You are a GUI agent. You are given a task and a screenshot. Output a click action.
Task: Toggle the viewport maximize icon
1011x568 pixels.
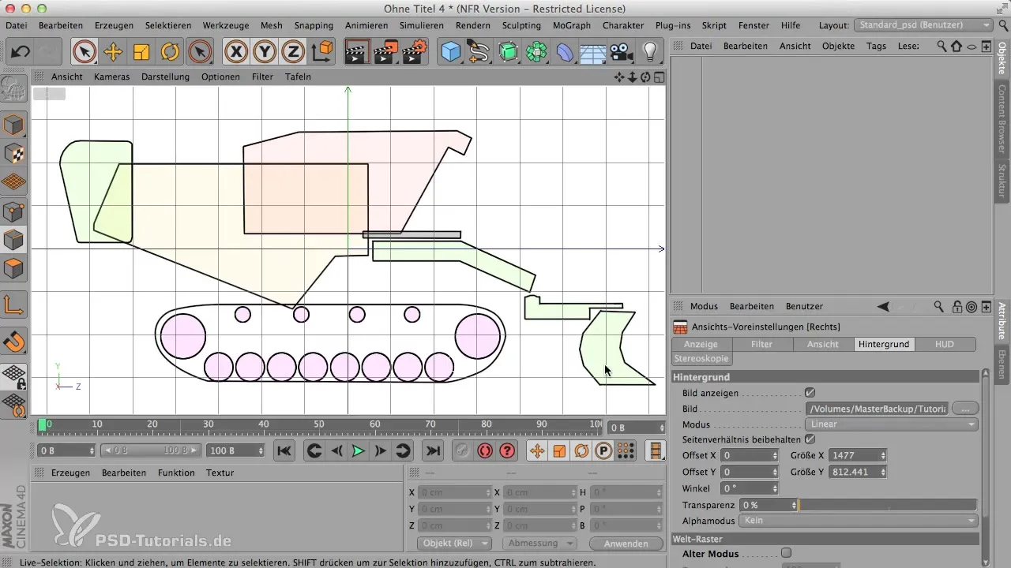tap(659, 77)
